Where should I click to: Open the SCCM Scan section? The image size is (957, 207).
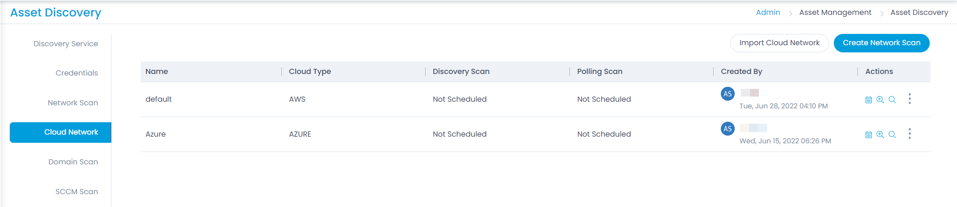(76, 192)
